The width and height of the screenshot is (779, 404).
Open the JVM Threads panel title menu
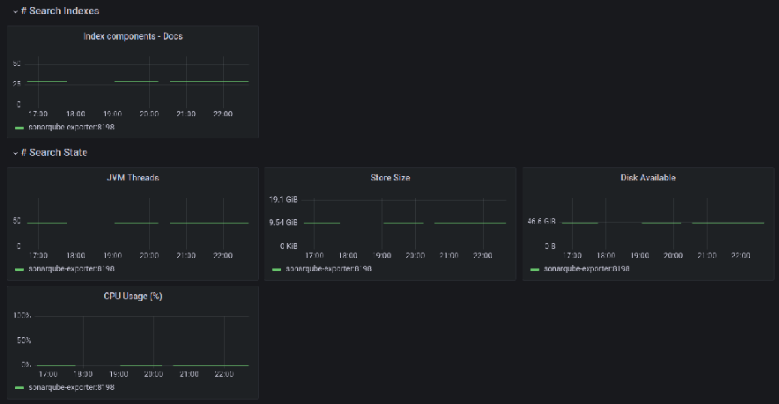tap(133, 178)
